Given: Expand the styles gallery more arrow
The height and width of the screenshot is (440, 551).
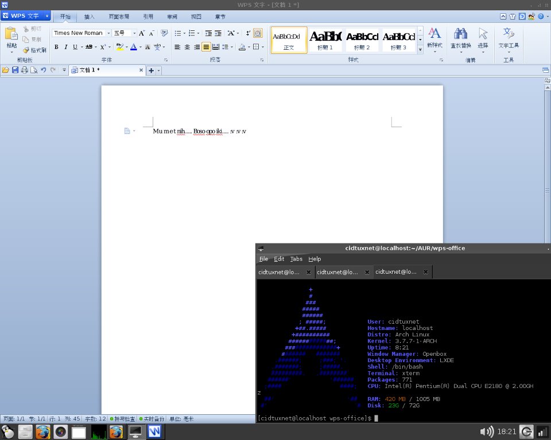Looking at the screenshot, I should tap(420, 49).
